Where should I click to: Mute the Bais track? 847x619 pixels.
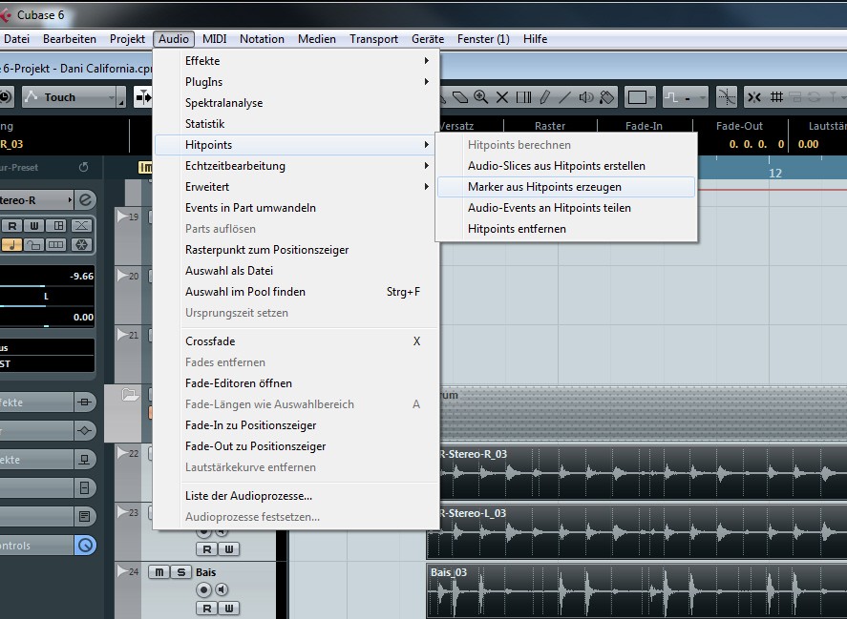[159, 572]
